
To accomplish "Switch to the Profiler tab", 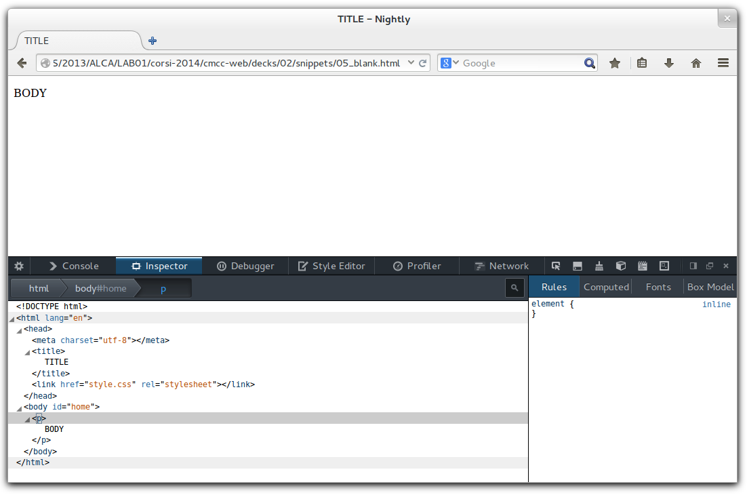I will 417,266.
